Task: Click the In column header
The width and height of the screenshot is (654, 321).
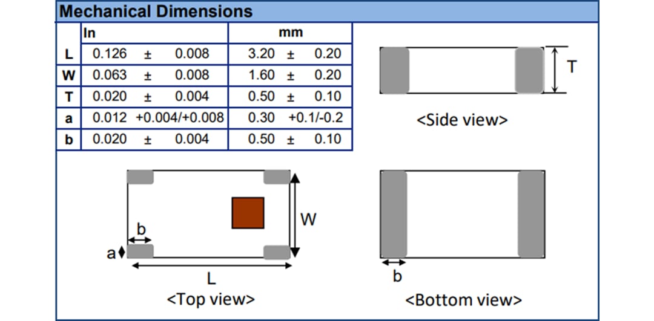Action: pyautogui.click(x=90, y=33)
